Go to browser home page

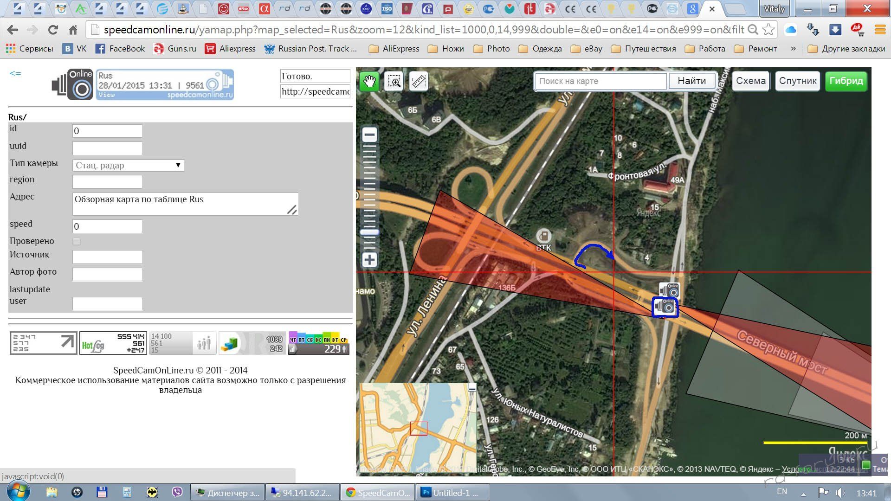pyautogui.click(x=73, y=30)
